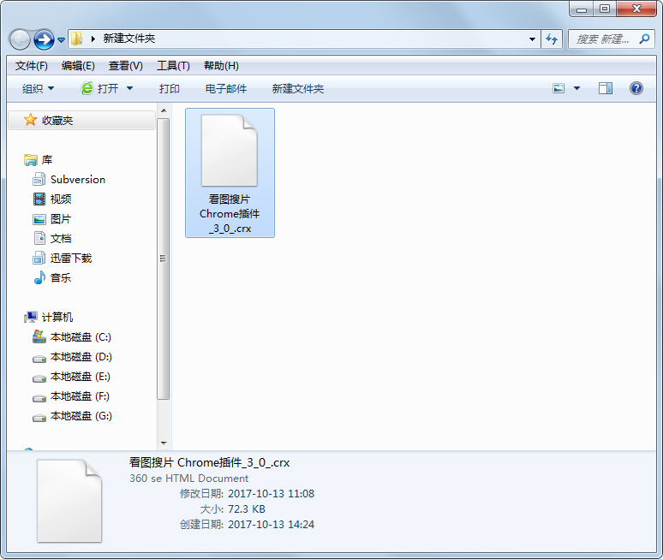Screen dimensions: 663x559
Task: Click the Back navigation arrow button
Action: tap(20, 39)
